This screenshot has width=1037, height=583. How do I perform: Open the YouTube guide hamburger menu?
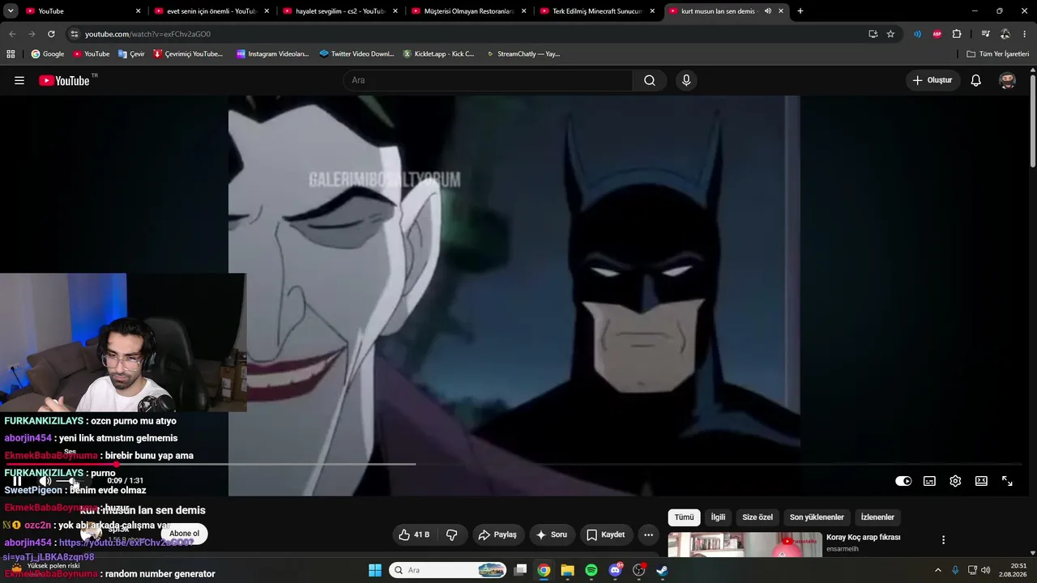19,80
